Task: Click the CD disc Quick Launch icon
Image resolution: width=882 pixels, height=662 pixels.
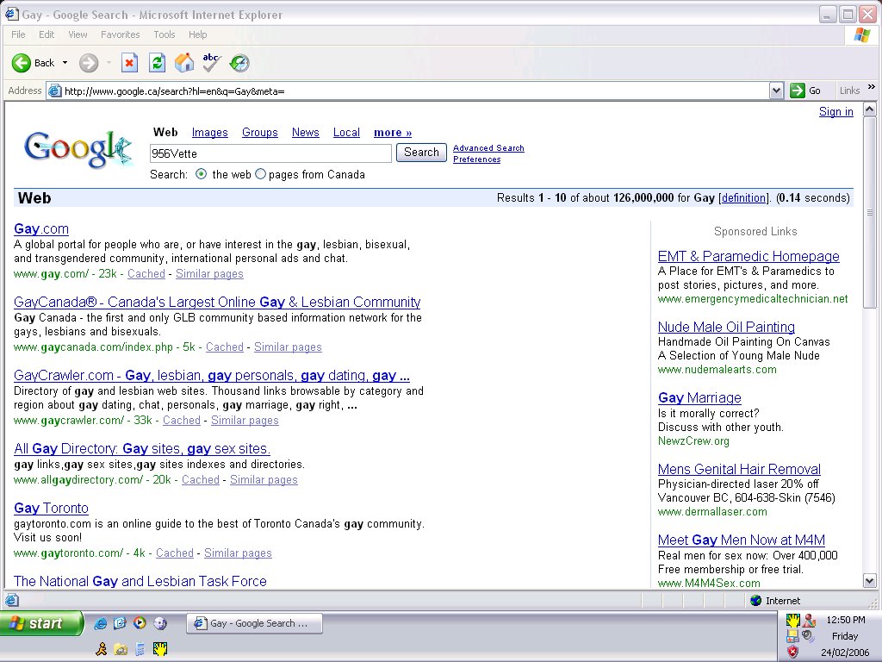Action: tap(160, 623)
